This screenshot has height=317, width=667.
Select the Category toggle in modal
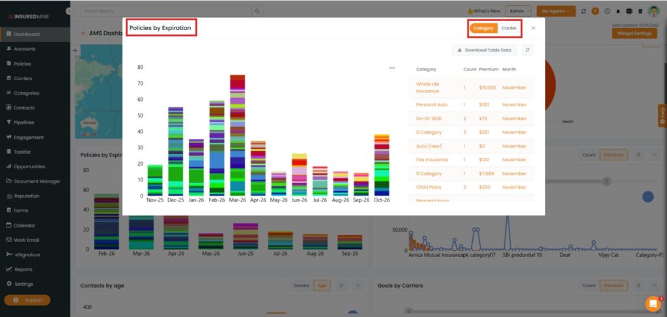(483, 29)
